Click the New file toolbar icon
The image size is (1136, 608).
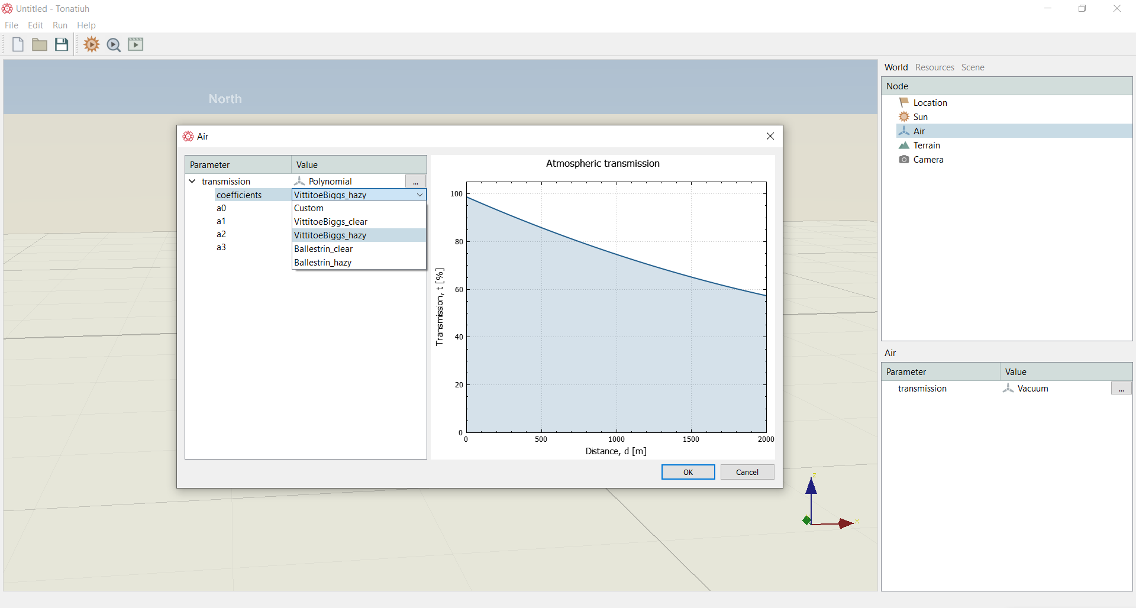18,44
